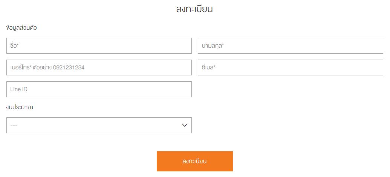390x177 pixels.
Task: Click the ลงทะเบียน page heading
Action: (194, 9)
